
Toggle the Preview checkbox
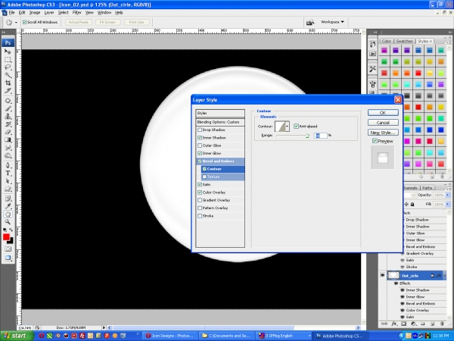tap(375, 141)
